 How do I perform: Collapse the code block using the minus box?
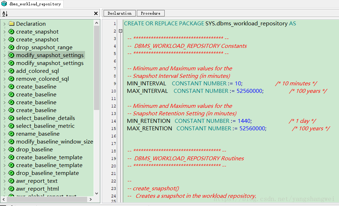120,31
